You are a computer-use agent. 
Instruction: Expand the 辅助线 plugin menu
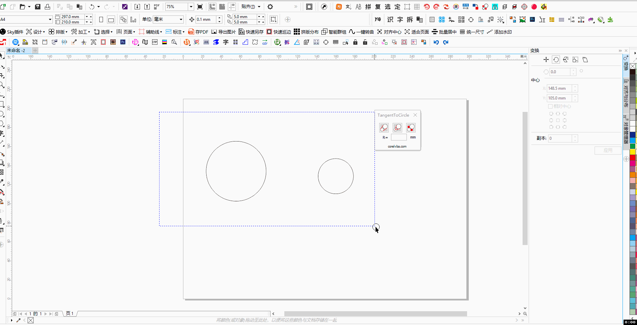150,32
